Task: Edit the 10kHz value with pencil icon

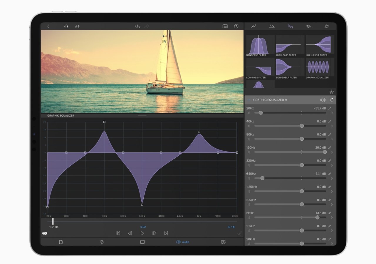Action: coord(330,226)
